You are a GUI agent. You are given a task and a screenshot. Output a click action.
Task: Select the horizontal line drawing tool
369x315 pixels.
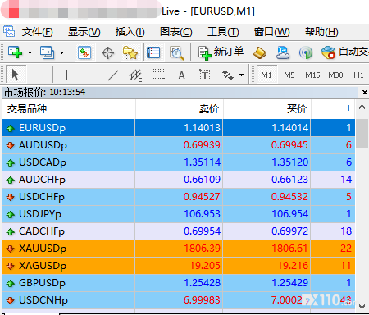90,75
